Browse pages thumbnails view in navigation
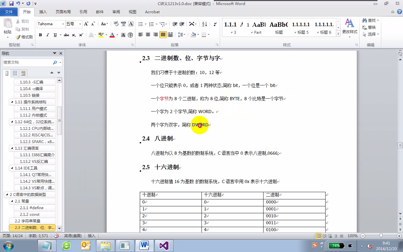Image resolution: width=403 pixels, height=252 pixels. [x=15, y=73]
